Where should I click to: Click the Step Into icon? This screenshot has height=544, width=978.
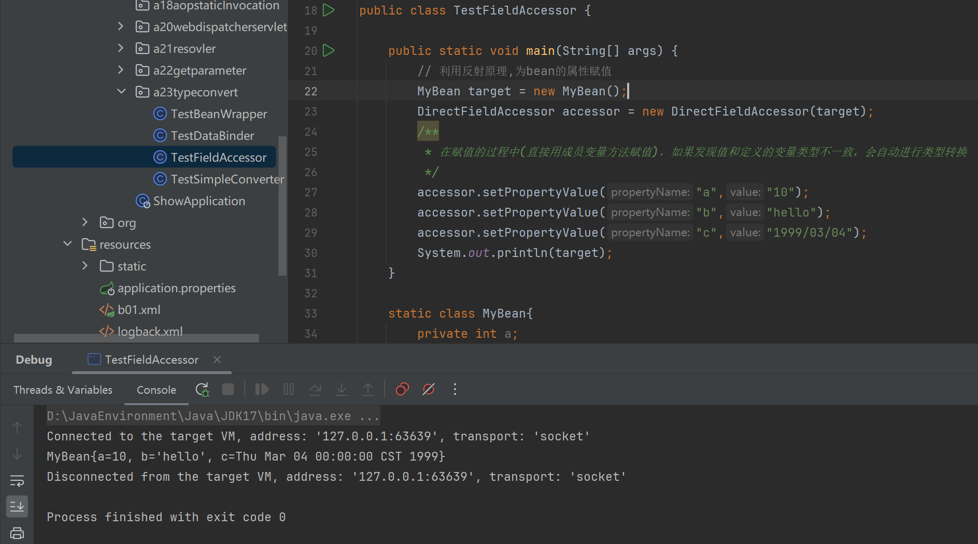point(342,390)
